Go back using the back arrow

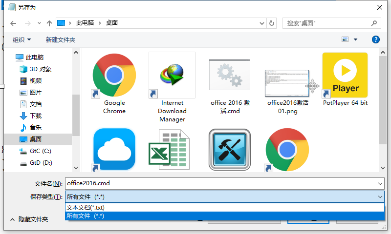tap(13, 23)
